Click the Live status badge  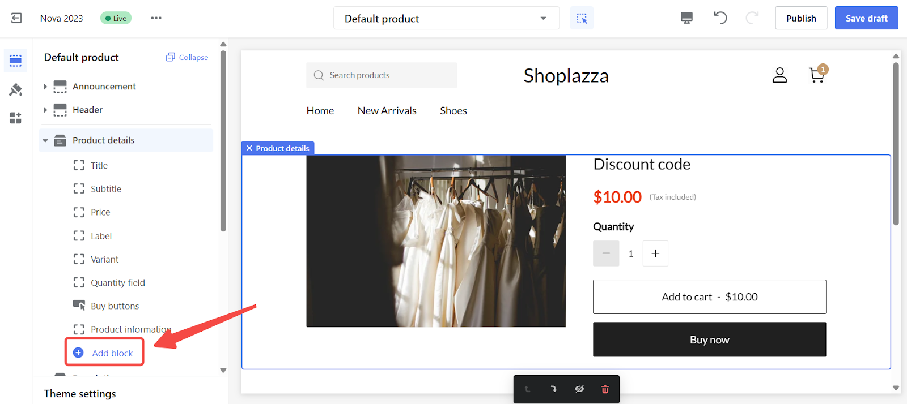(116, 18)
